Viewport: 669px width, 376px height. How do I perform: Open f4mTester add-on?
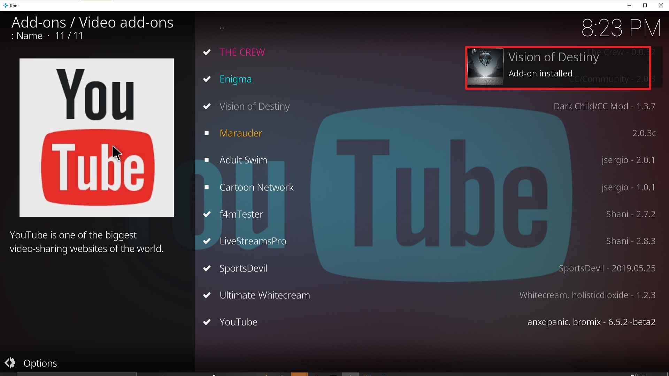pos(241,214)
